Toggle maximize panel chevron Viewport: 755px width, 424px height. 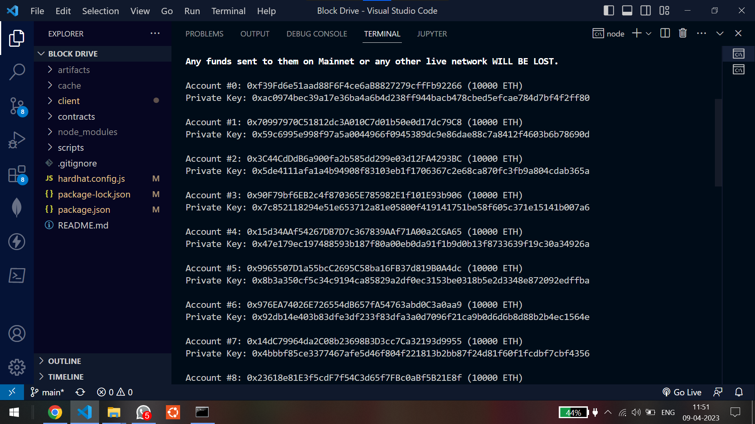tap(720, 33)
